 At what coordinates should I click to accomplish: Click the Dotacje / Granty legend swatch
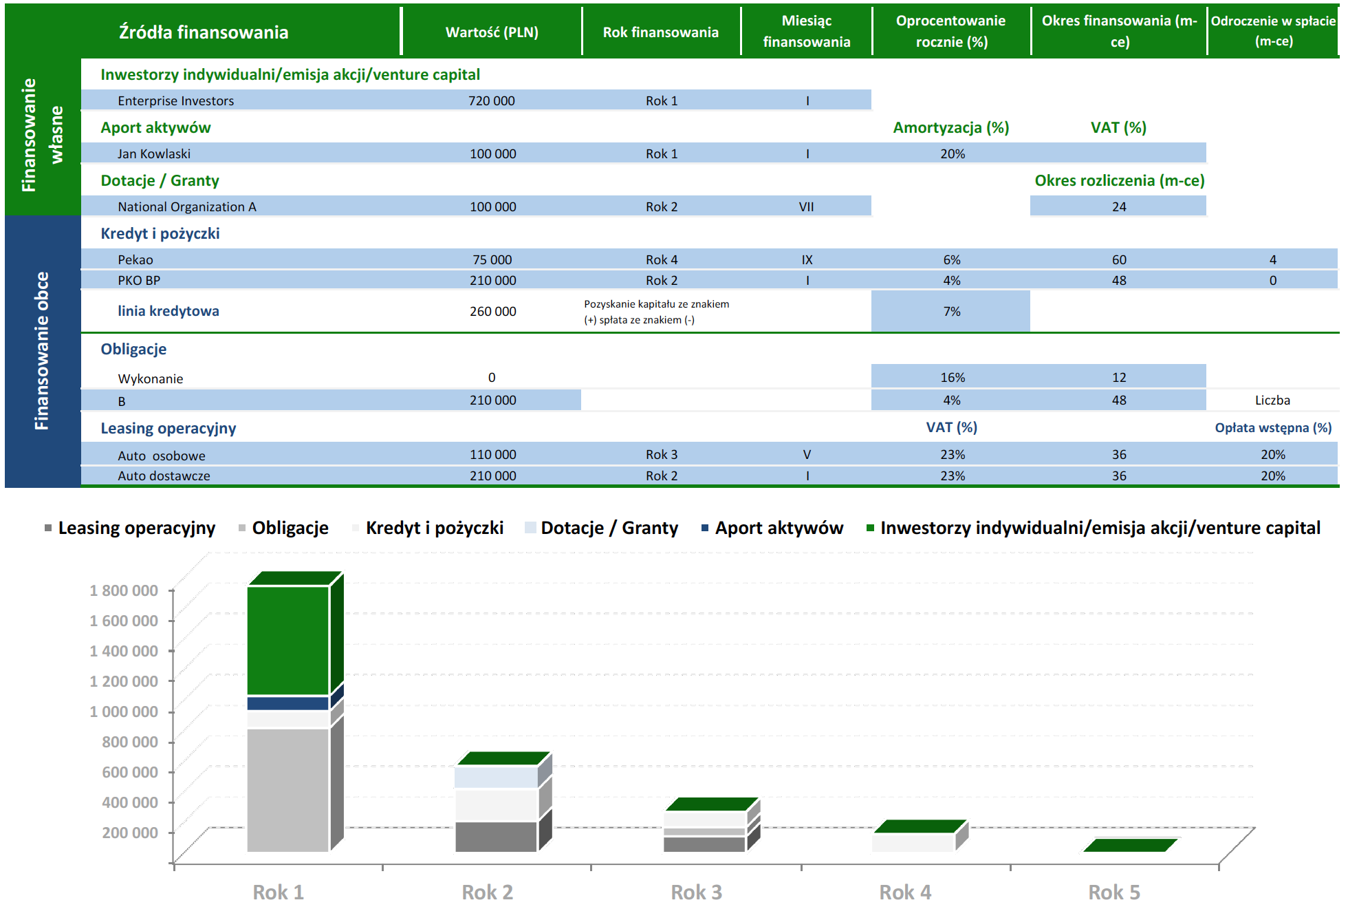click(530, 528)
